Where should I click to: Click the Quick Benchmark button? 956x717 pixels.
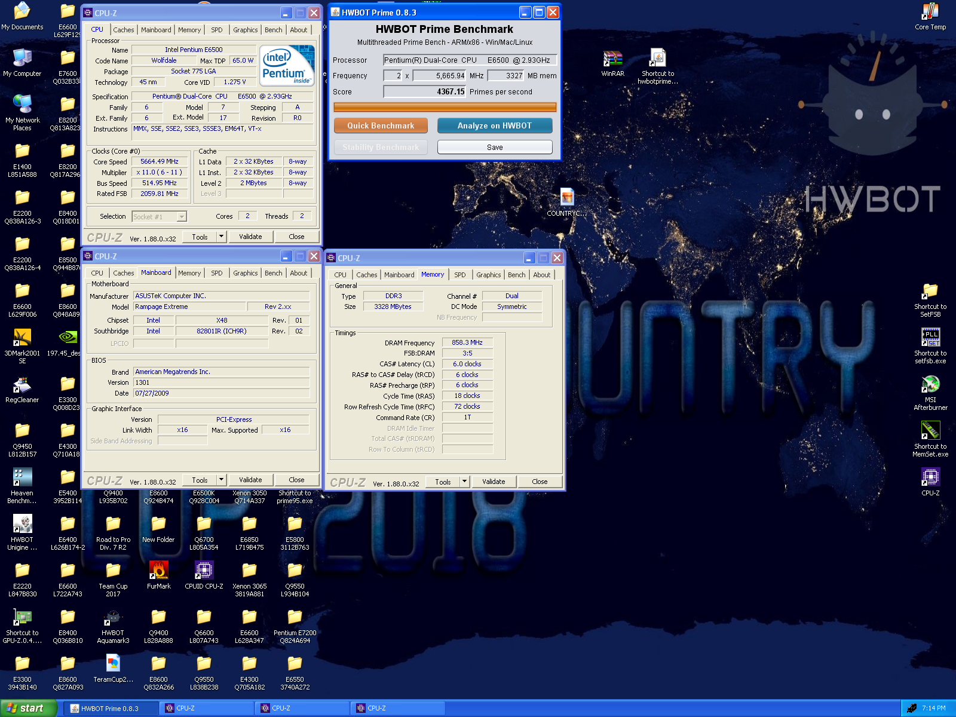pyautogui.click(x=381, y=125)
